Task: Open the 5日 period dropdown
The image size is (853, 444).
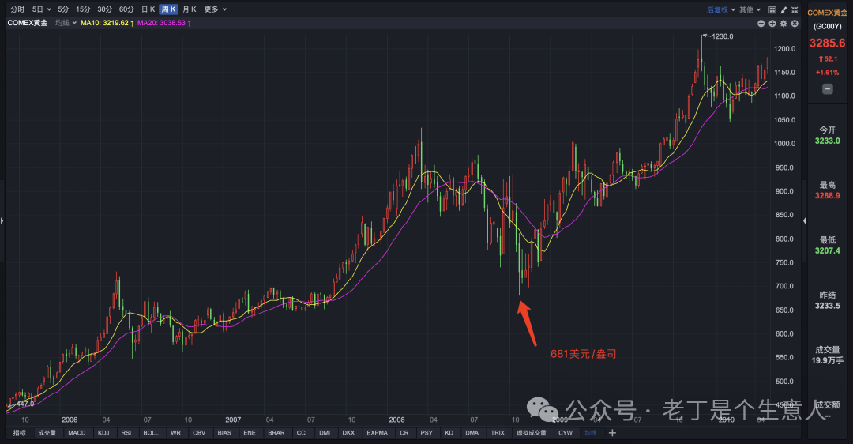Action: click(41, 9)
